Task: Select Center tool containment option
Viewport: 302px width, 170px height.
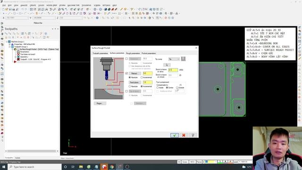Action: click(x=167, y=88)
